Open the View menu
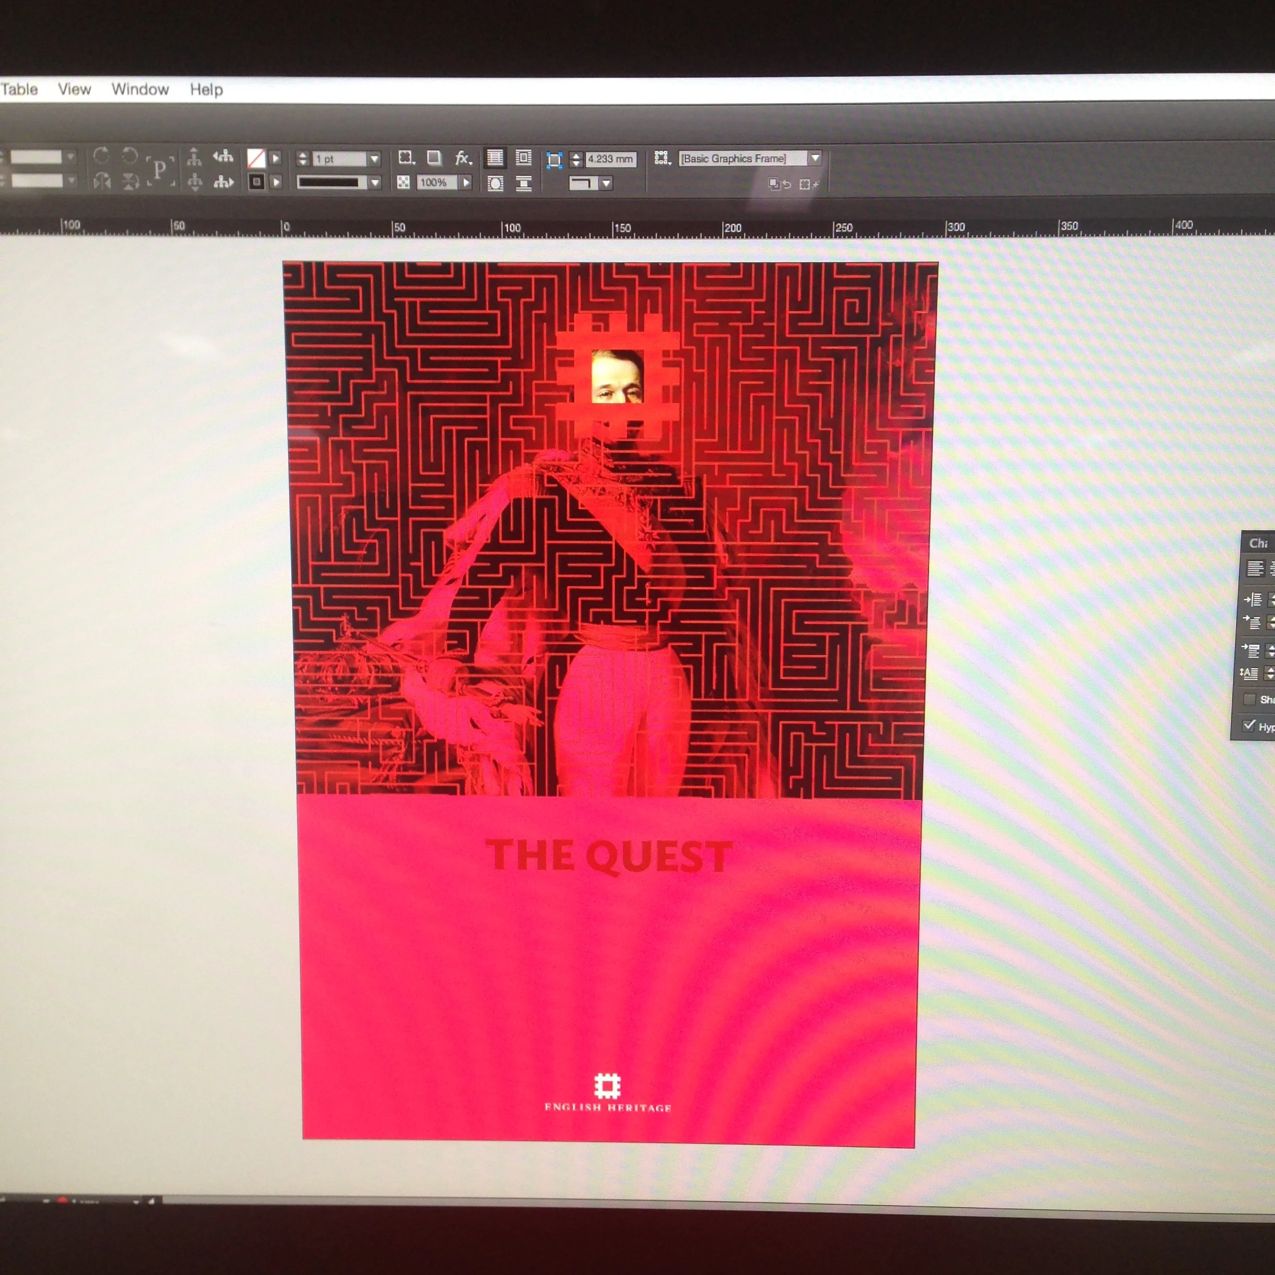 [74, 89]
